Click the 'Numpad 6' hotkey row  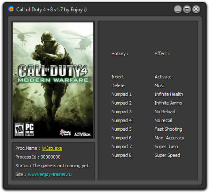122,138
